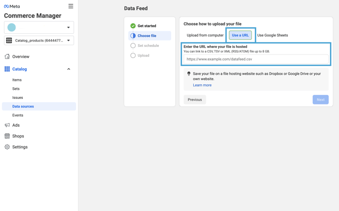
Task: Click the data feed URL field
Action: (x=256, y=59)
